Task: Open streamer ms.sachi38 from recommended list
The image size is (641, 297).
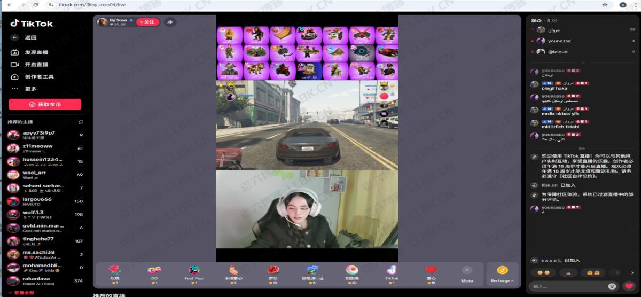Action: 45,254
